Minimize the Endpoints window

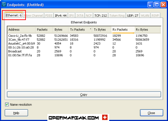[x=150, y=5]
